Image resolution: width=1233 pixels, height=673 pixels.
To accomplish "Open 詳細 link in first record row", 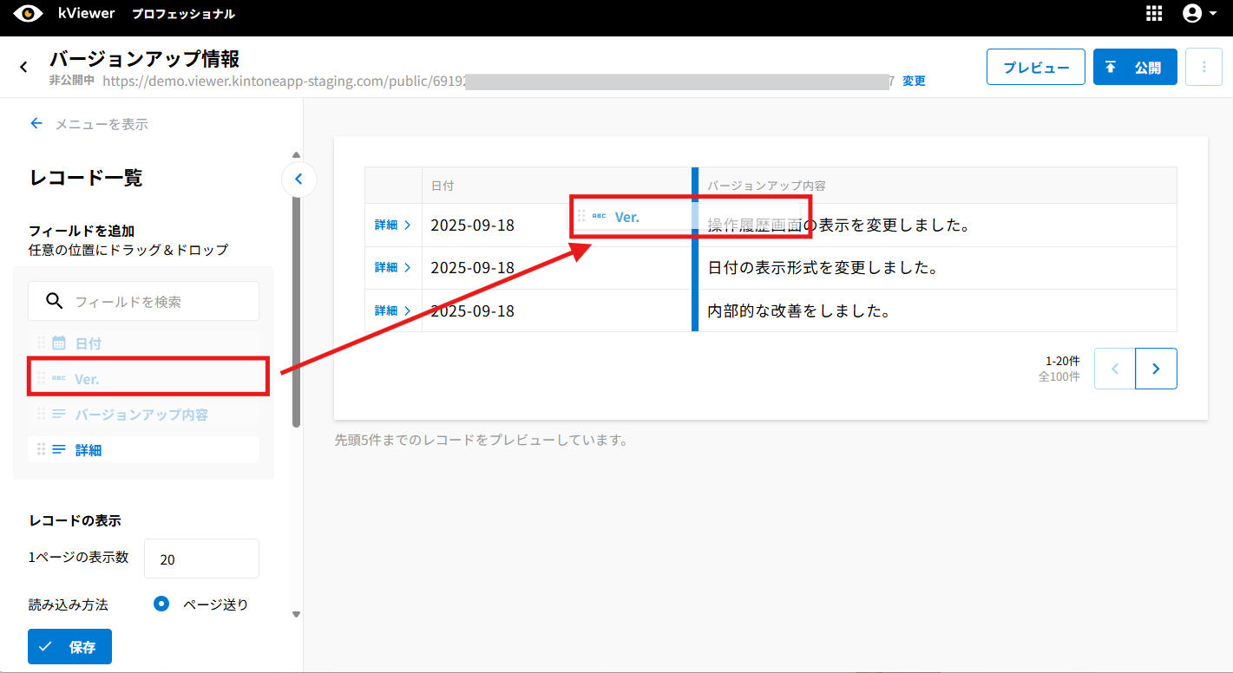I will click(392, 225).
